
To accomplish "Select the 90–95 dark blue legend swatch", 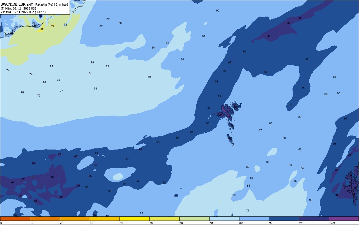I will tap(284, 219).
